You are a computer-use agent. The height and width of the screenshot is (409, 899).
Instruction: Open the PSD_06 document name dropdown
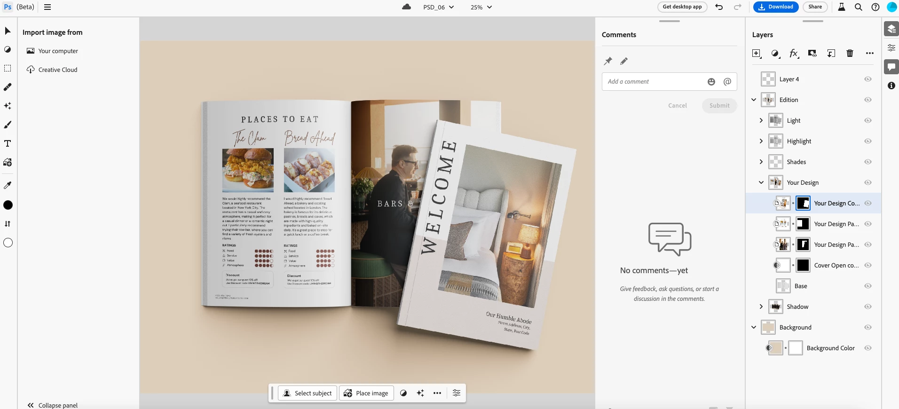438,7
